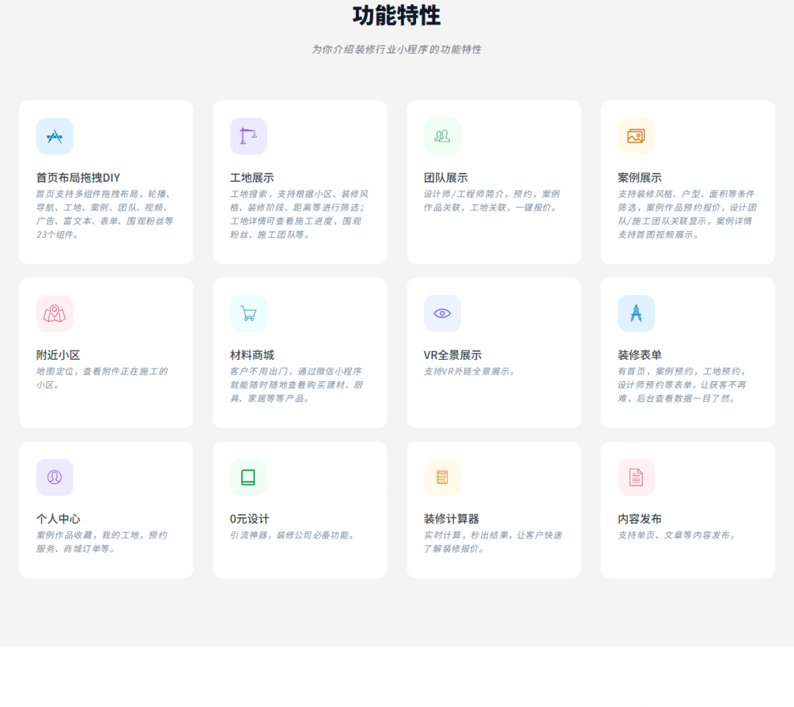Click description starting with 有首页，案例预约
The height and width of the screenshot is (707, 794).
(682, 386)
